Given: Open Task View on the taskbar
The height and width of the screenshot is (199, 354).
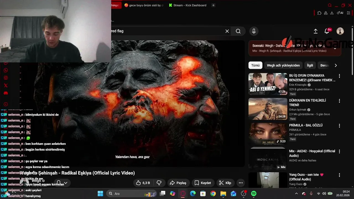Looking at the screenshot, I should [163, 194].
